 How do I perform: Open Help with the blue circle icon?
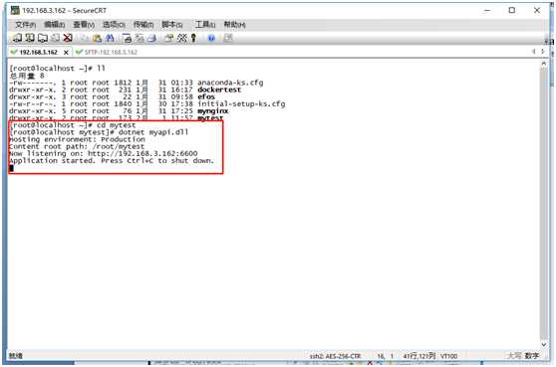211,38
